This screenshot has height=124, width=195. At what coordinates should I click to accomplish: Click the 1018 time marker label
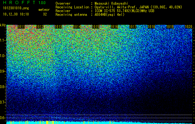152,27
